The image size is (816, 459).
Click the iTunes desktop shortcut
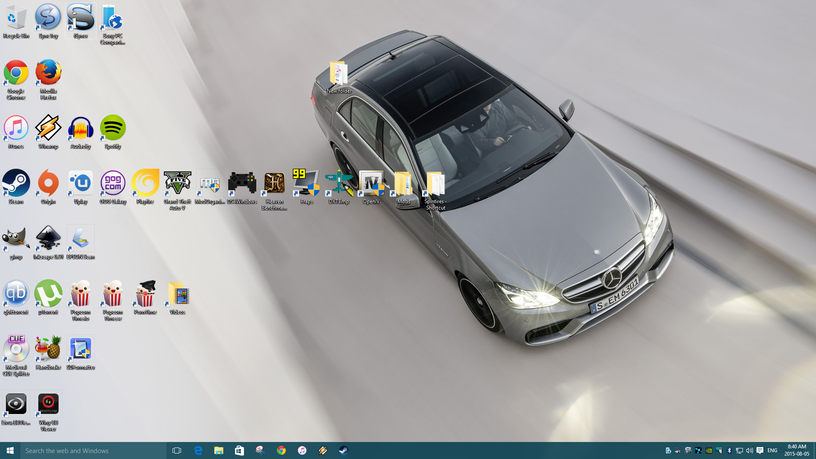coord(16,132)
